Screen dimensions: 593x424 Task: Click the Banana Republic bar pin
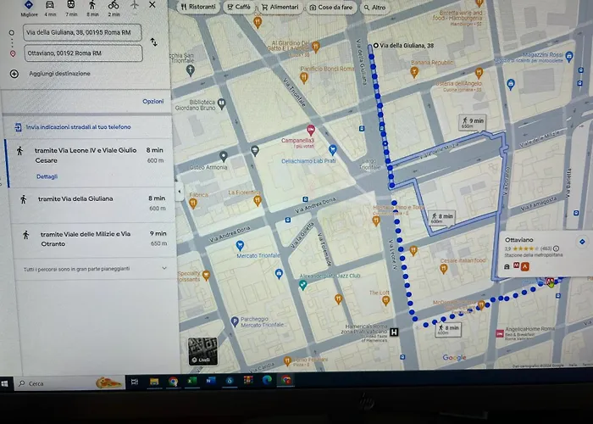(x=414, y=72)
